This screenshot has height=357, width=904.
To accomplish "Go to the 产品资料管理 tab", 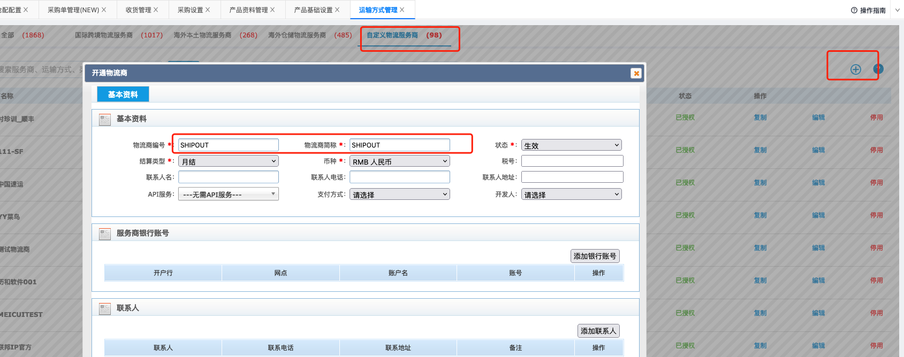I will (x=249, y=10).
